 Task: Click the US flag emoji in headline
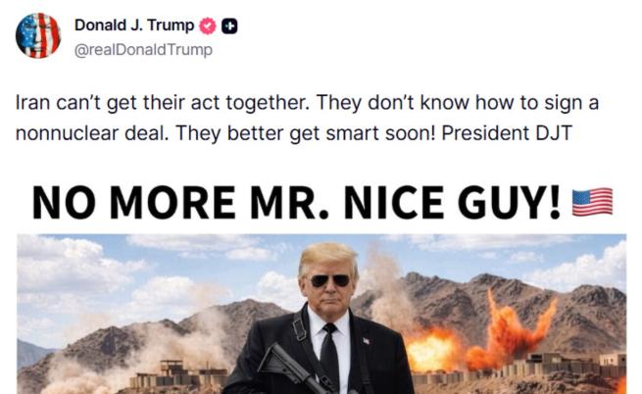pyautogui.click(x=592, y=202)
